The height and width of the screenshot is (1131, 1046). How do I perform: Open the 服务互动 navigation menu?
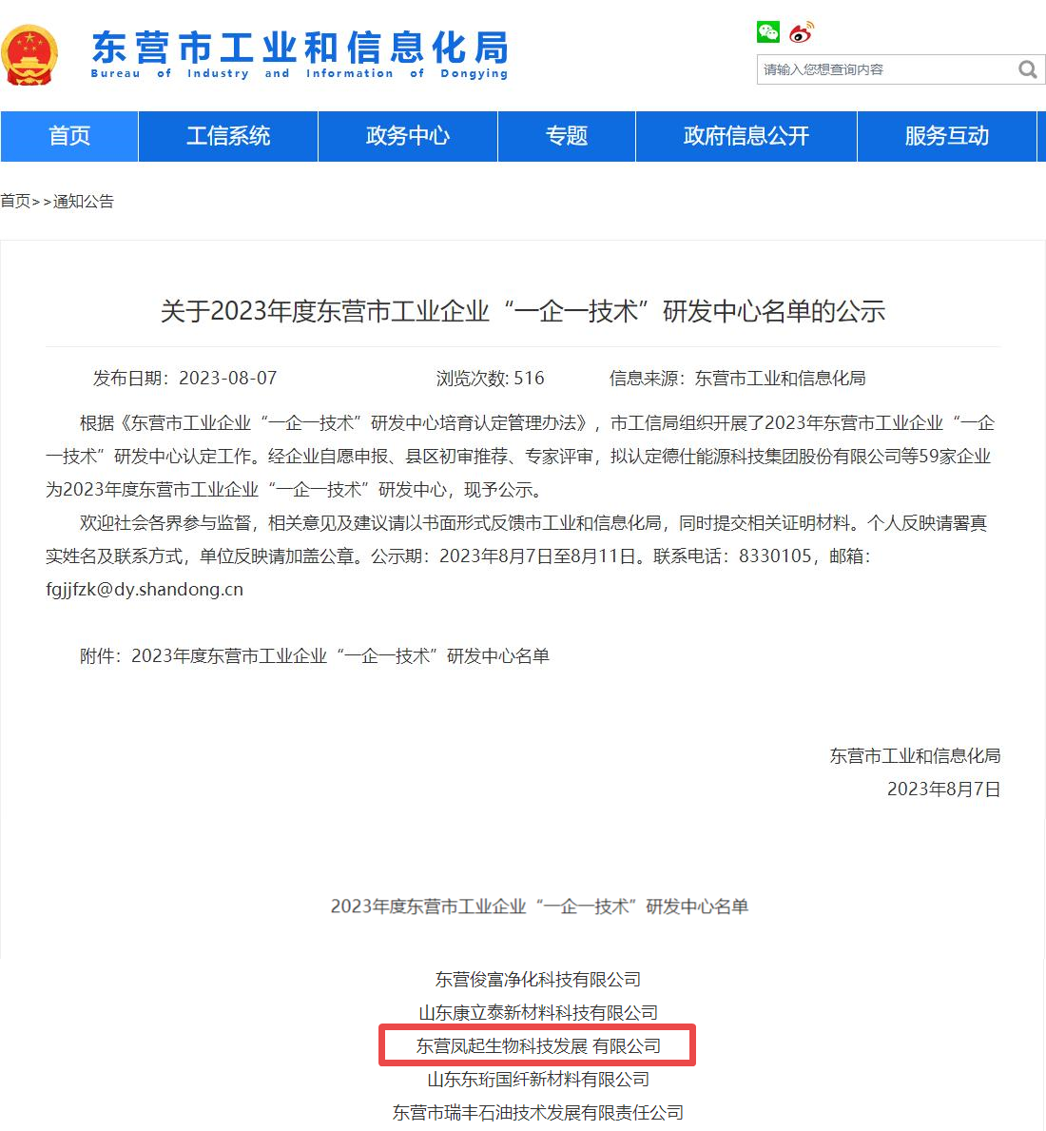pos(946,136)
